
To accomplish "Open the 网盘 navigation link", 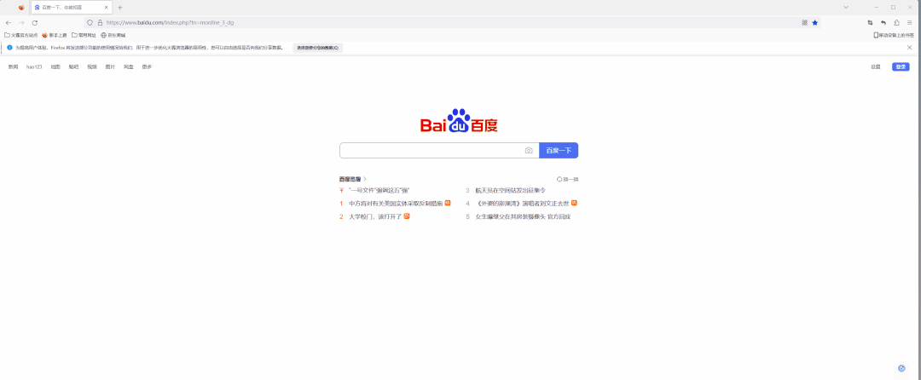I will [x=128, y=66].
